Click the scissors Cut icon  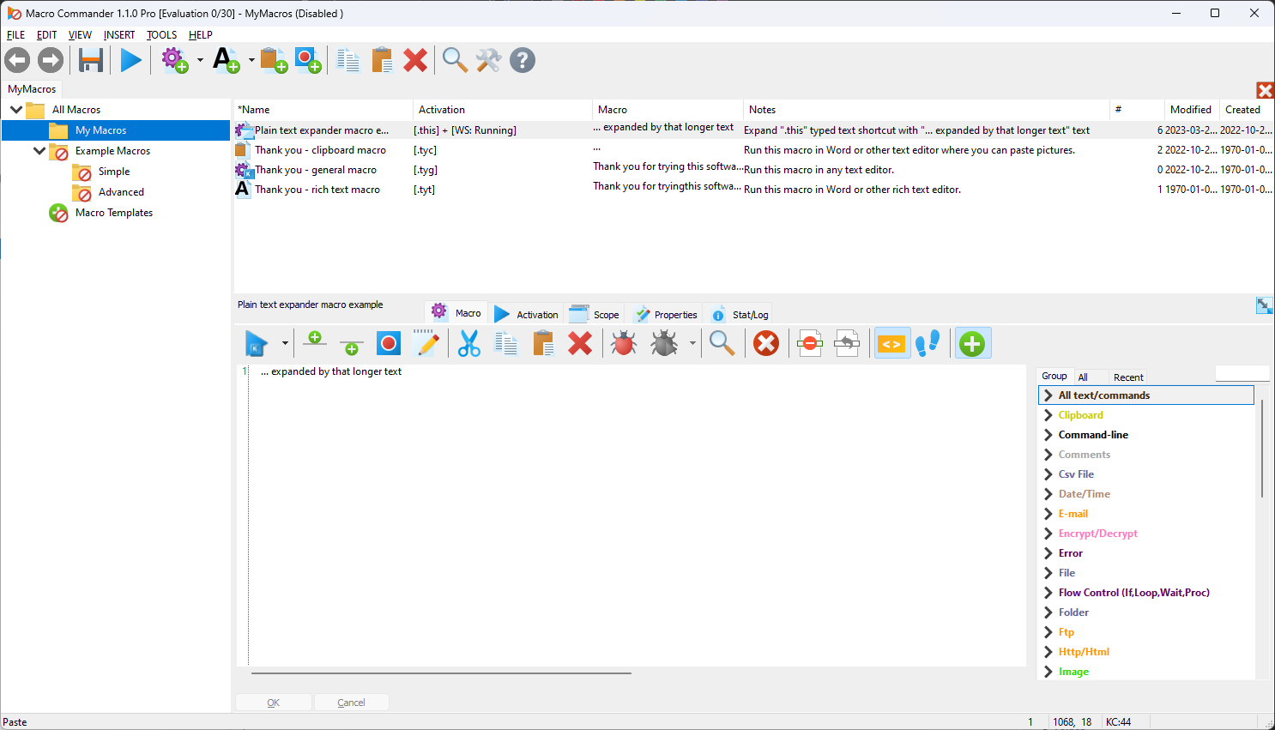tap(468, 344)
